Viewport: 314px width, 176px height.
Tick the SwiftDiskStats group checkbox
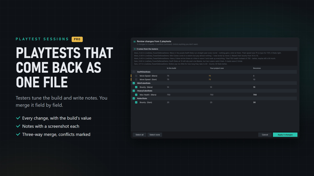(134, 72)
